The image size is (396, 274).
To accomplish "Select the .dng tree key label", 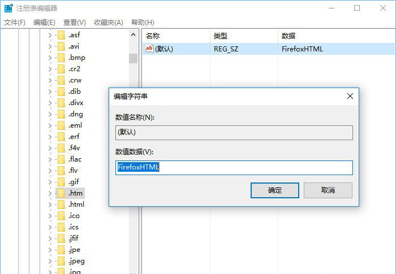I will pyautogui.click(x=75, y=114).
